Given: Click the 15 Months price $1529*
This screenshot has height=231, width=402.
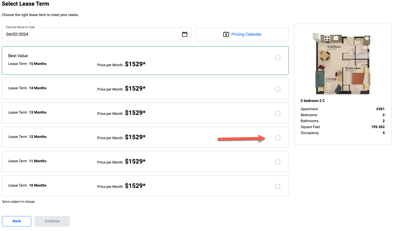Looking at the screenshot, I should click(x=135, y=64).
